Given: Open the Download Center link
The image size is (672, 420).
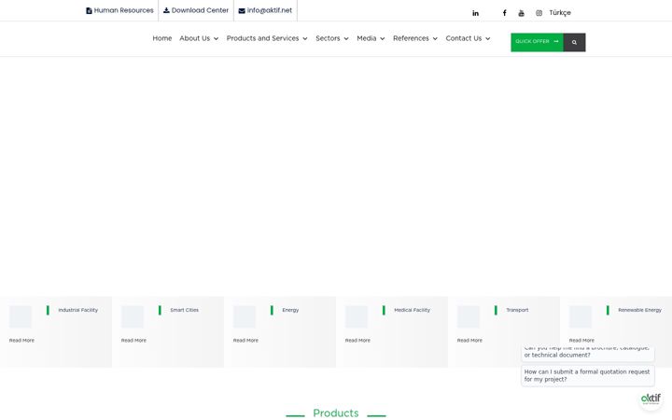Looking at the screenshot, I should [200, 10].
